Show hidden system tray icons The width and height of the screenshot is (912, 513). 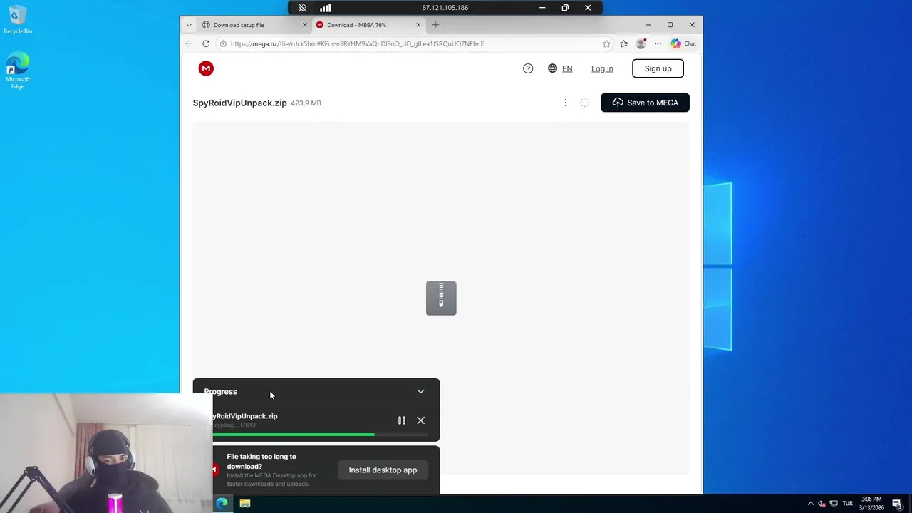pyautogui.click(x=810, y=504)
